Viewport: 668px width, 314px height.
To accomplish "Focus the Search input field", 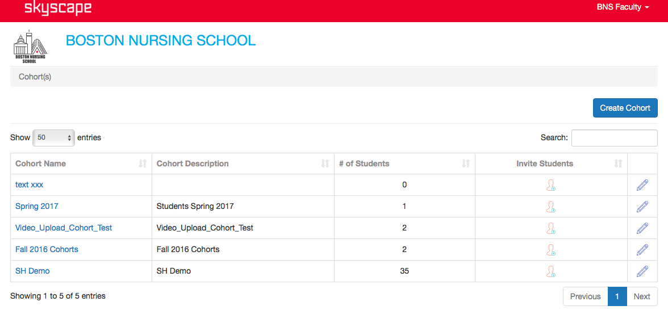I will tap(615, 137).
